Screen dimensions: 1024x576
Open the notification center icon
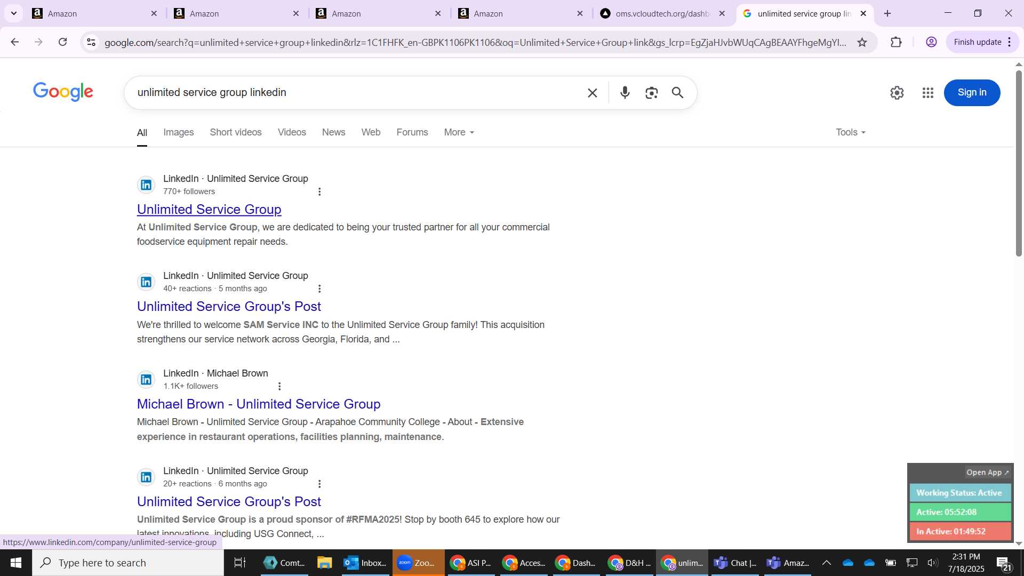pyautogui.click(x=1004, y=563)
